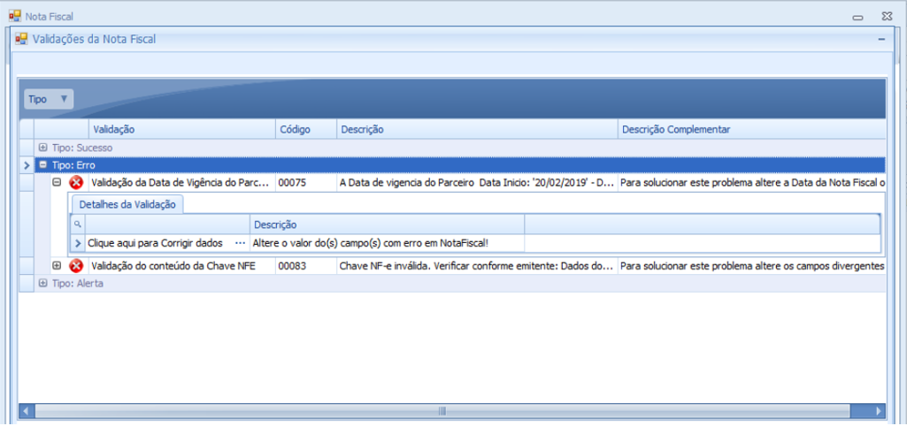
Task: Click the Nota Fiscal window title icon
Action: (15, 16)
